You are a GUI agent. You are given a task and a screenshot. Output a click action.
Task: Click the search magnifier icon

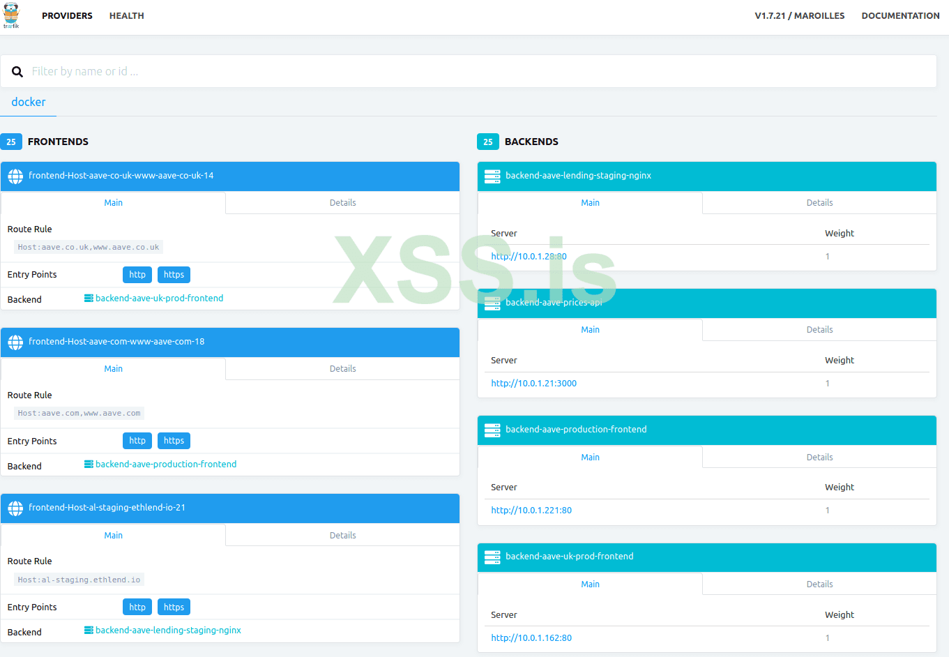pos(17,72)
